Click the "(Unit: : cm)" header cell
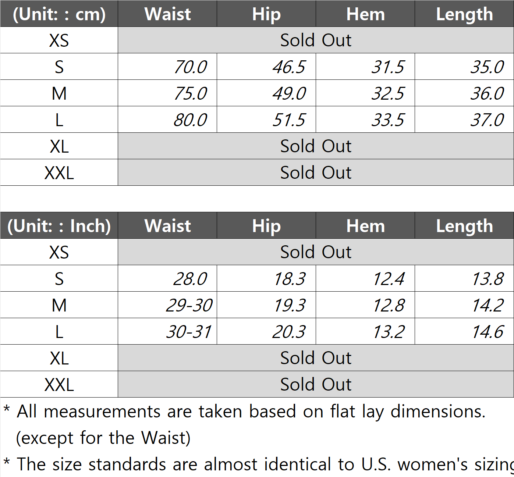The height and width of the screenshot is (477, 514). [59, 14]
